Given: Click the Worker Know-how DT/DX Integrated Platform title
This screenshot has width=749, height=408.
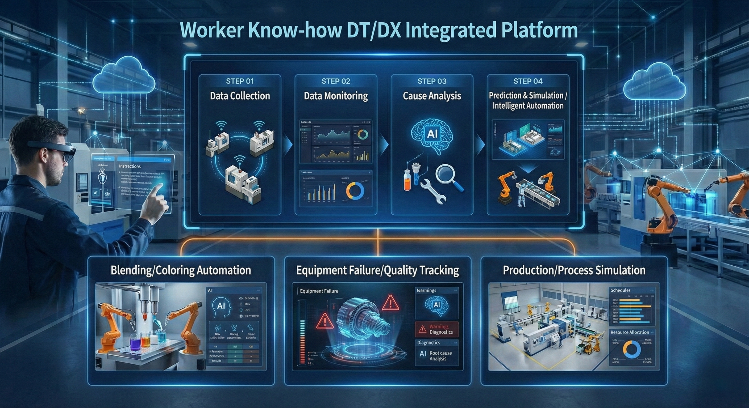Looking at the screenshot, I should (x=378, y=31).
